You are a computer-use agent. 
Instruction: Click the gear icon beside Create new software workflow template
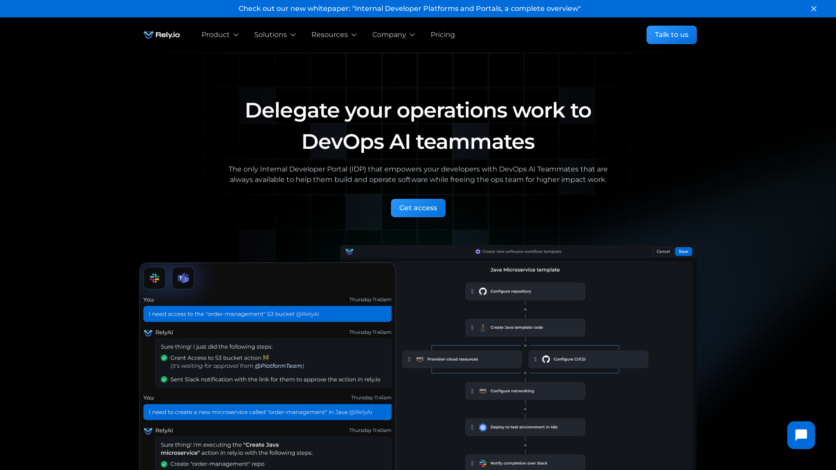[478, 252]
